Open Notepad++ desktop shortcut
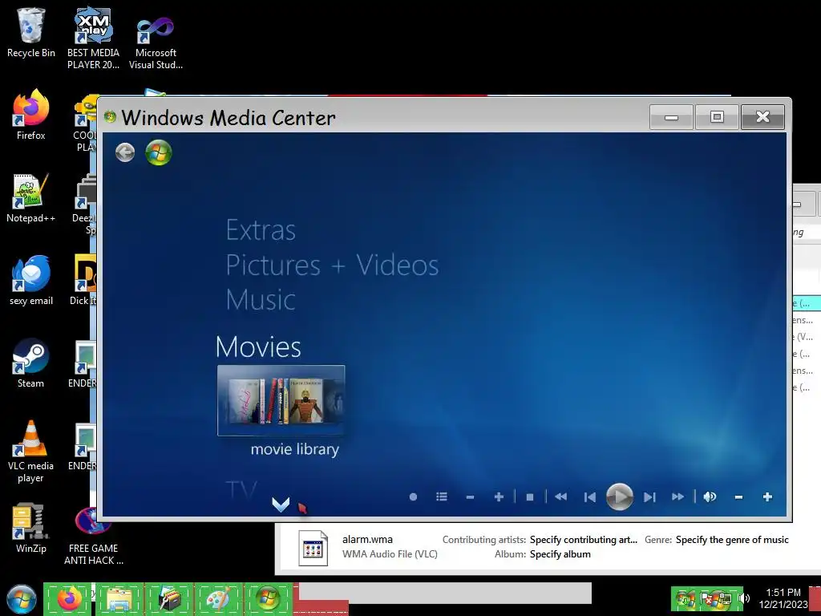The height and width of the screenshot is (616, 821). coord(31,198)
